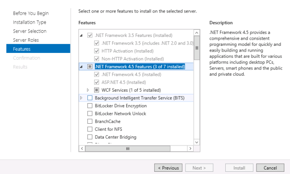Toggle .NET Framework 3.5 Features checkbox
The image size is (290, 174).
point(90,35)
